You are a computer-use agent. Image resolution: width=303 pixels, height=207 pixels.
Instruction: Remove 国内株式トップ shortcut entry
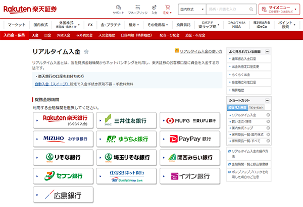tap(268, 128)
